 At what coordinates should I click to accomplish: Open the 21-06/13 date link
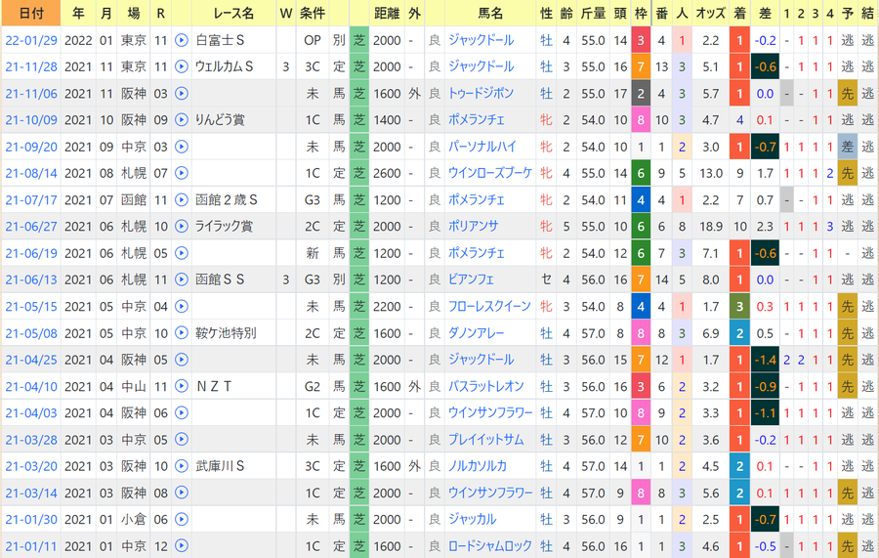[31, 279]
